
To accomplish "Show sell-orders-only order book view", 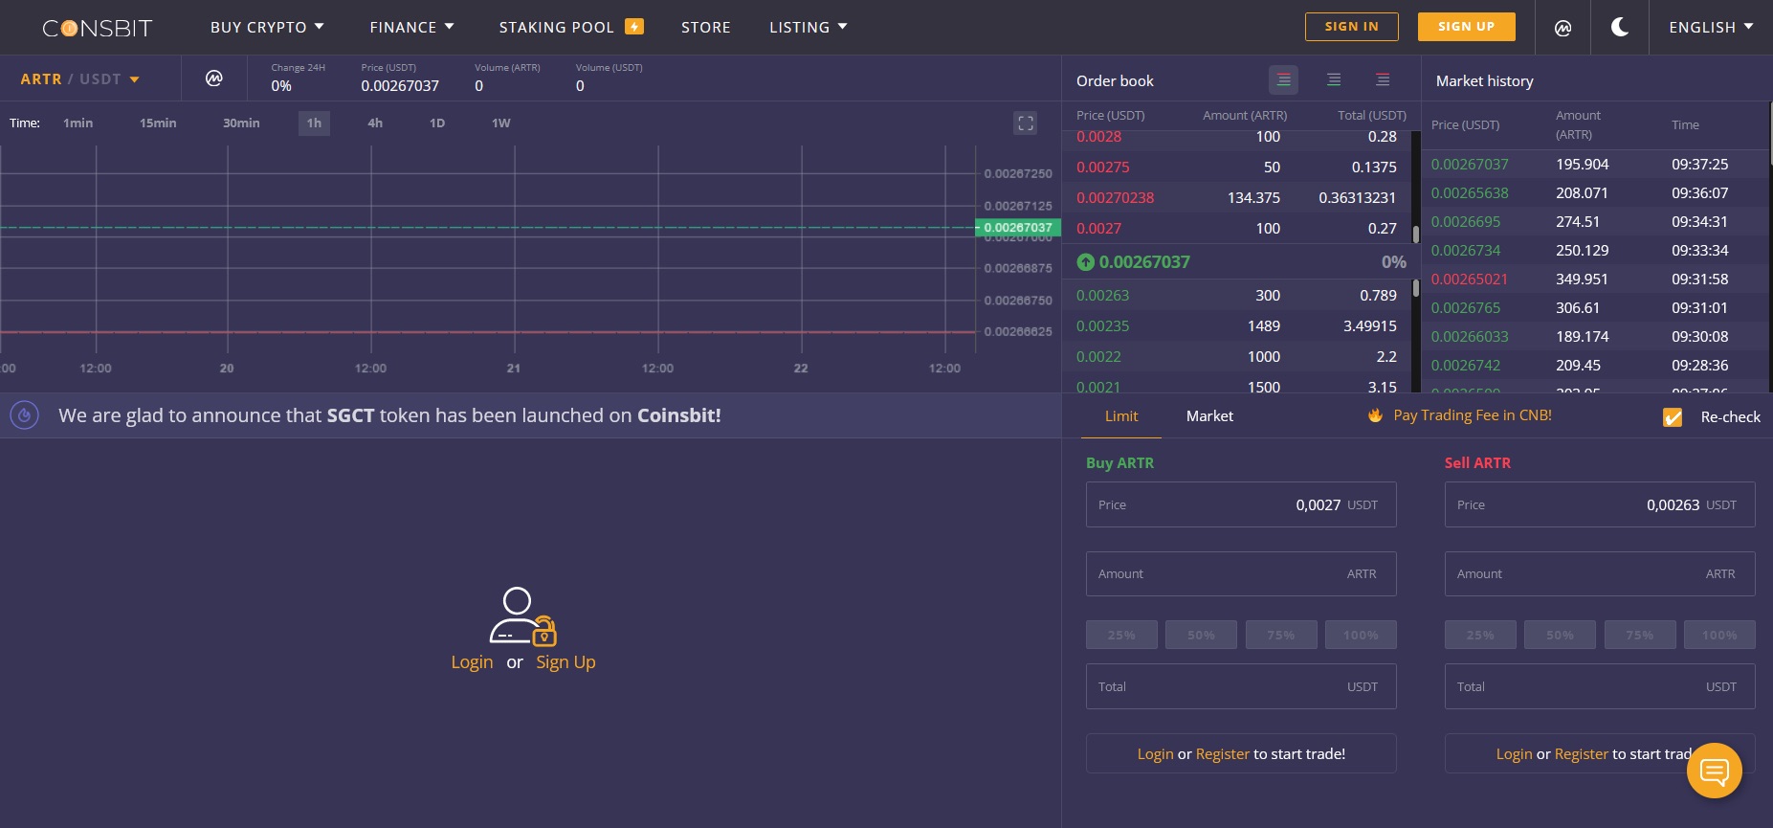I will tap(1383, 79).
